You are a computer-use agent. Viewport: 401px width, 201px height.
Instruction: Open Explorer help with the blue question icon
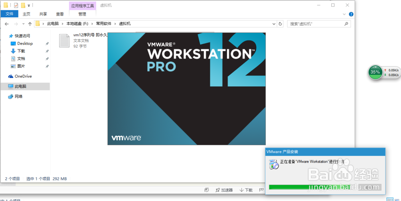coord(351,14)
